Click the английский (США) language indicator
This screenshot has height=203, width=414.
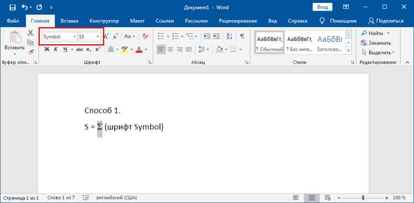(x=116, y=197)
